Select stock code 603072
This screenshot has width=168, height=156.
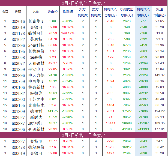point(18,64)
